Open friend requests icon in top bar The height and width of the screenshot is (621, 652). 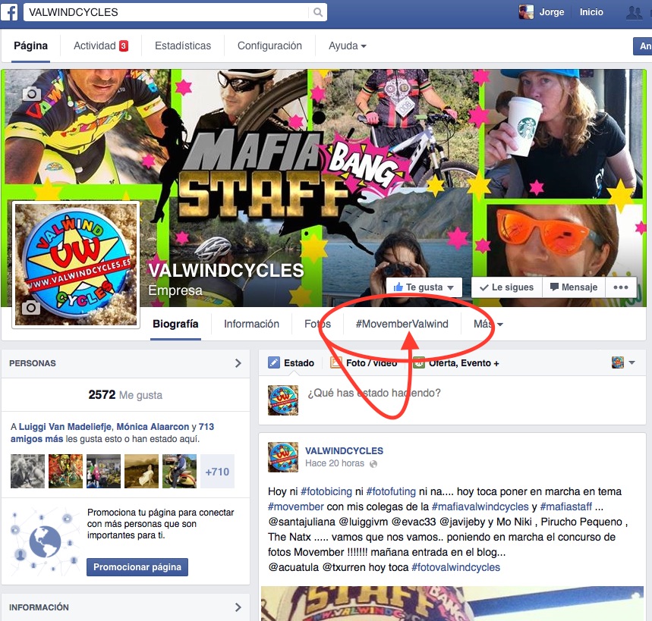[635, 12]
